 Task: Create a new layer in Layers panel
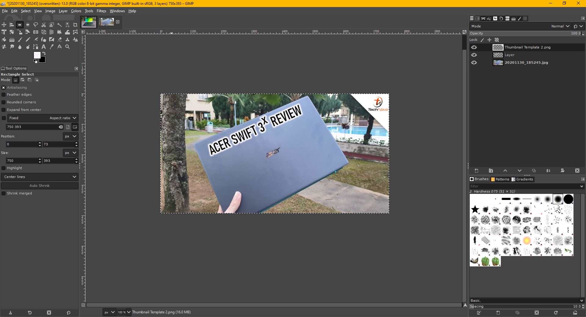[476, 171]
